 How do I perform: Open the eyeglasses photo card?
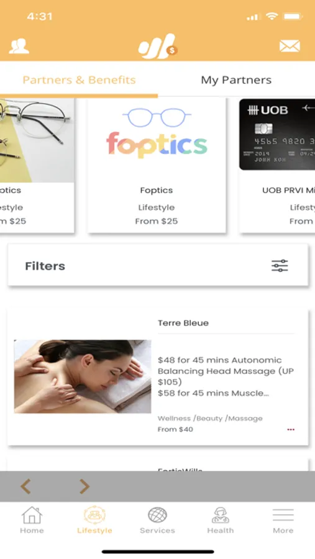coord(37,165)
